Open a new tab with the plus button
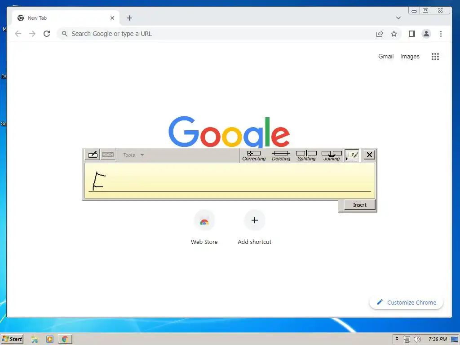Screen dimensions: 460x345 [x=129, y=18]
